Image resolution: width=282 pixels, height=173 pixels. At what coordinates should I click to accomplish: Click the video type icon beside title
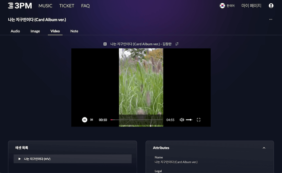click(105, 44)
